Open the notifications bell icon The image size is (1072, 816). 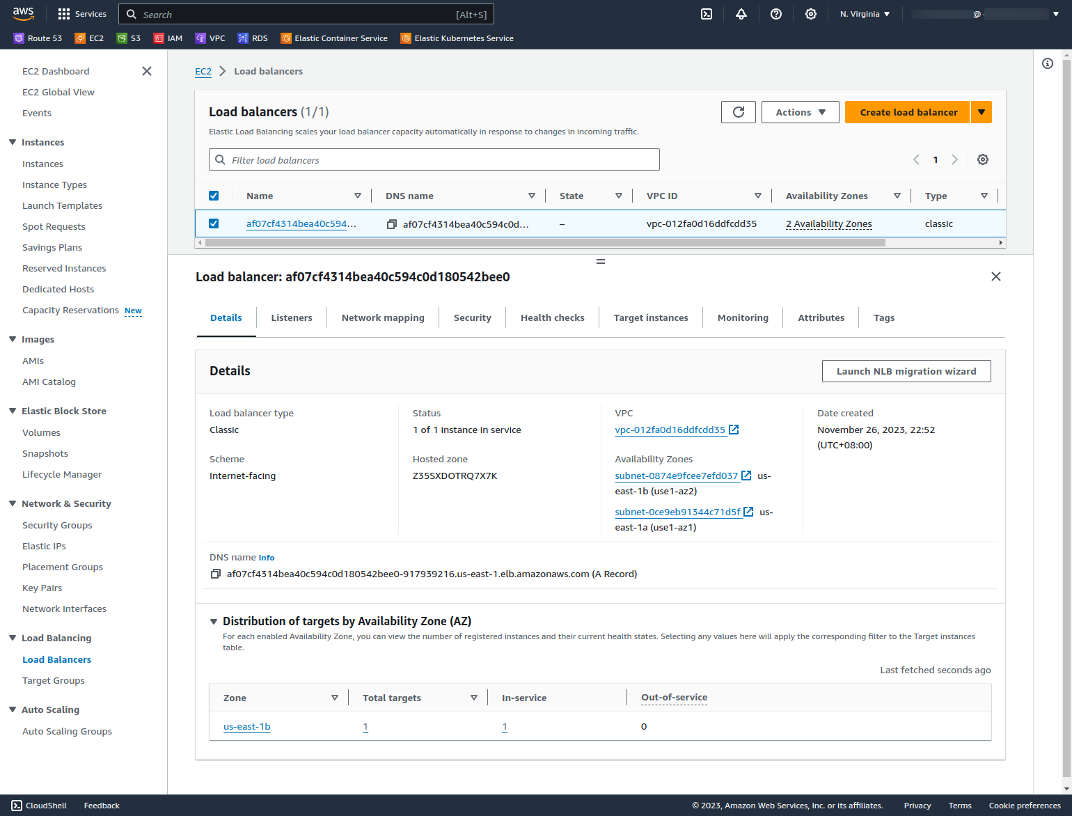coord(741,14)
